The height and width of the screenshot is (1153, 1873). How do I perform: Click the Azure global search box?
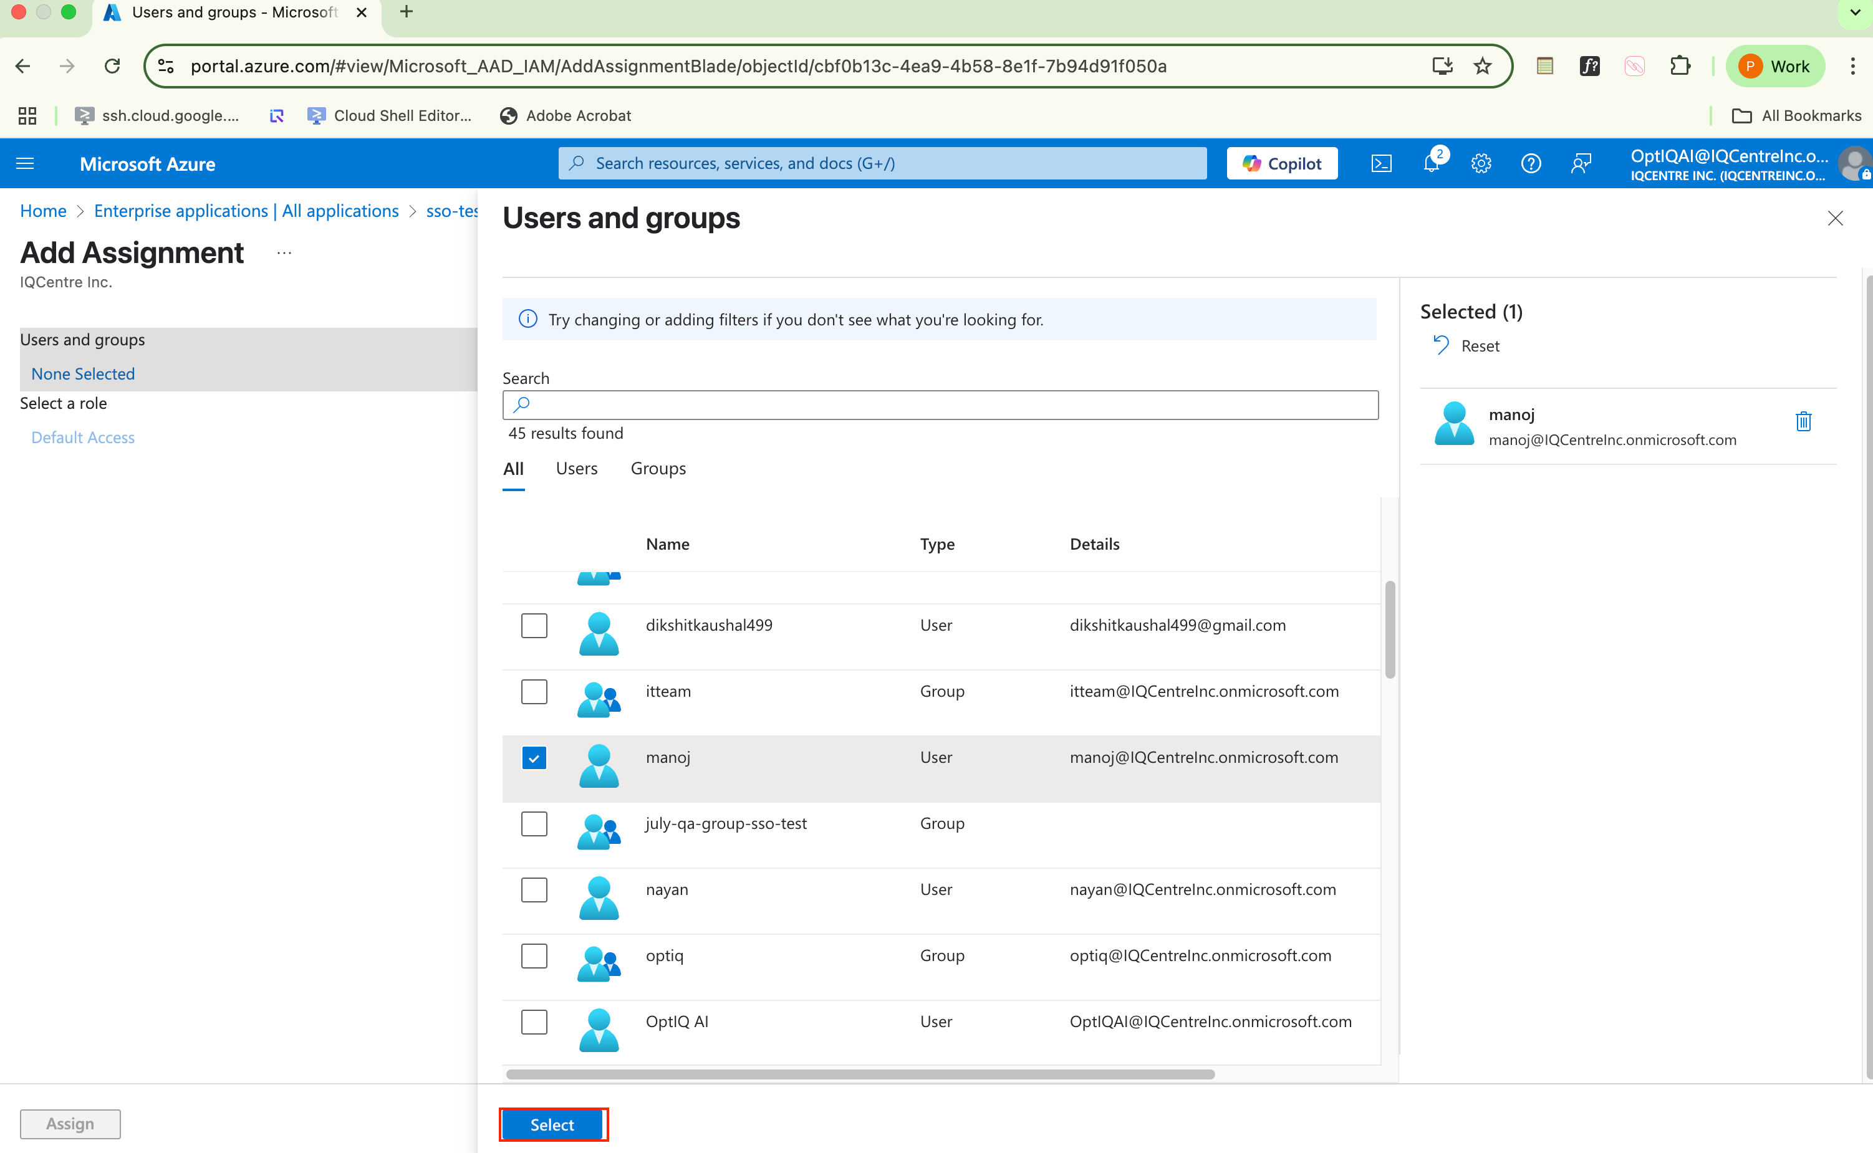point(882,163)
